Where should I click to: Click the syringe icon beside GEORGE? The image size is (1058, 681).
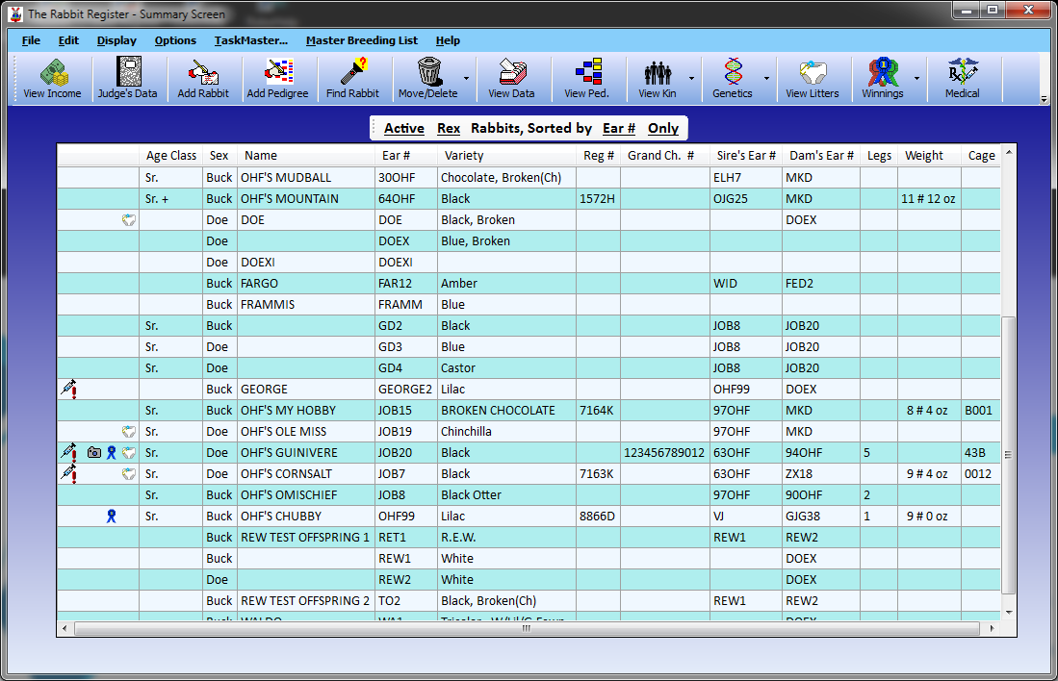67,389
